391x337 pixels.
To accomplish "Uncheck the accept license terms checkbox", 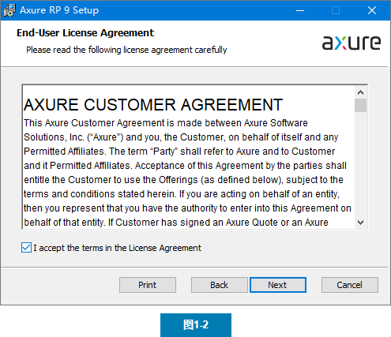I will point(26,248).
